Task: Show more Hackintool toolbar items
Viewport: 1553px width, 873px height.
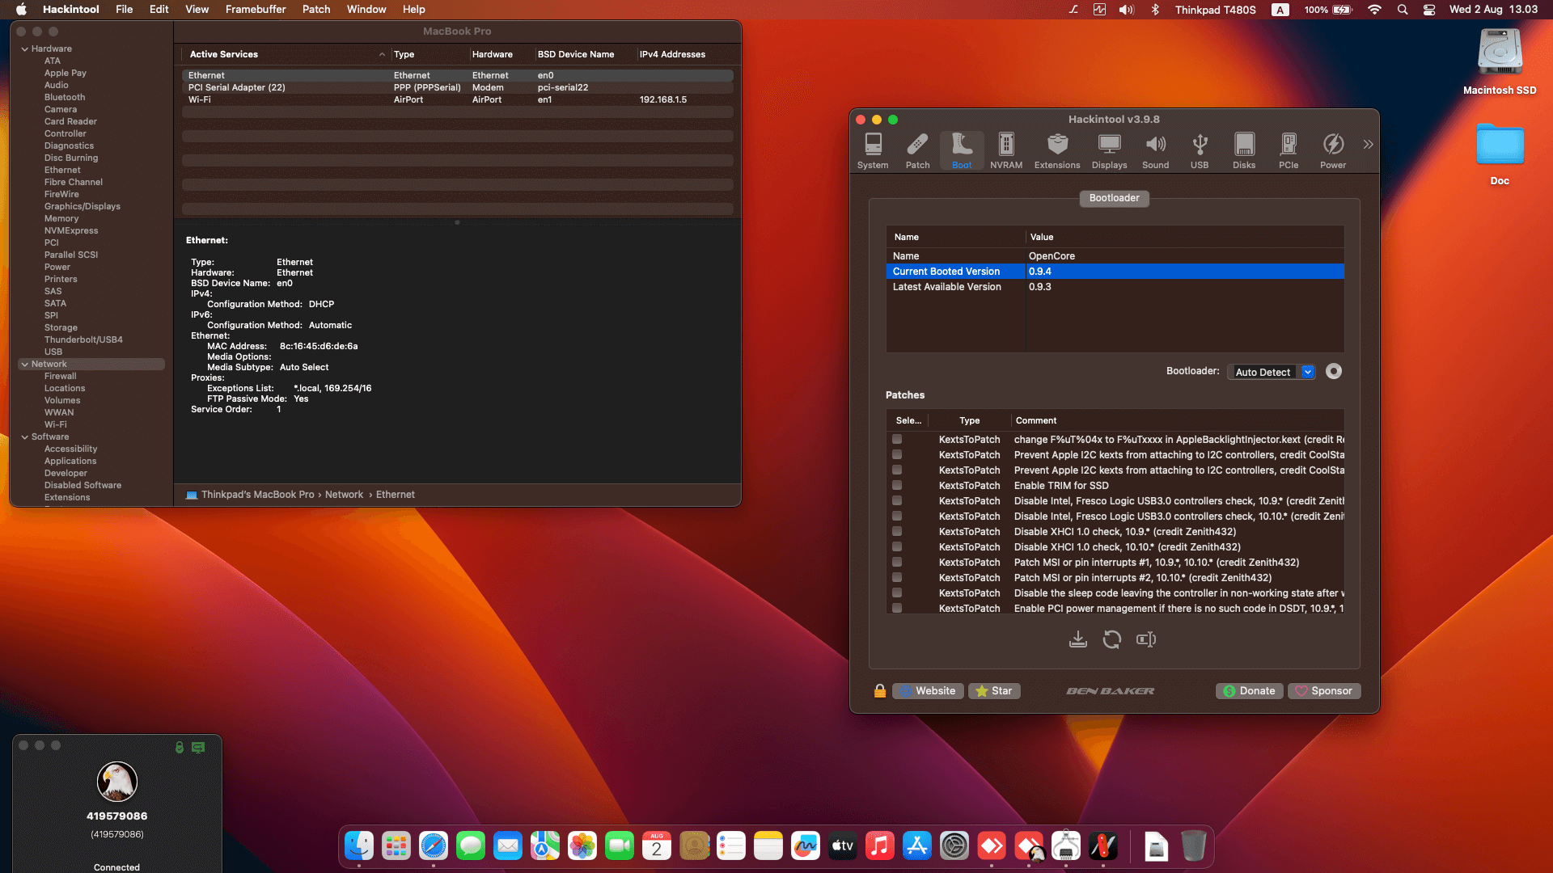Action: pyautogui.click(x=1368, y=145)
